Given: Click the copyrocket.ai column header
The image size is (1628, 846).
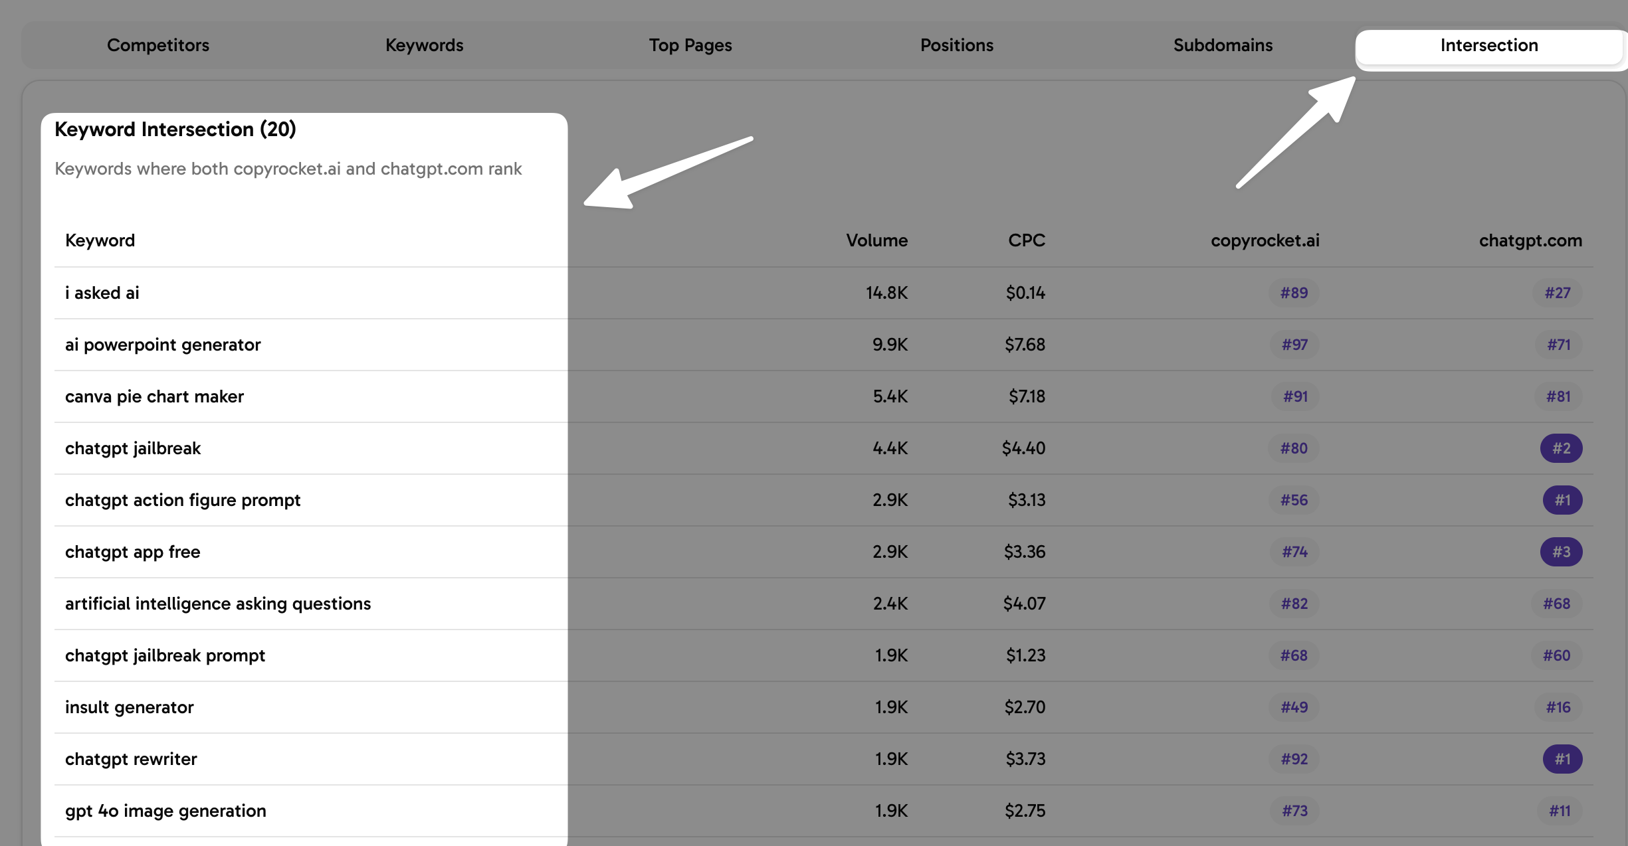Looking at the screenshot, I should pos(1265,240).
